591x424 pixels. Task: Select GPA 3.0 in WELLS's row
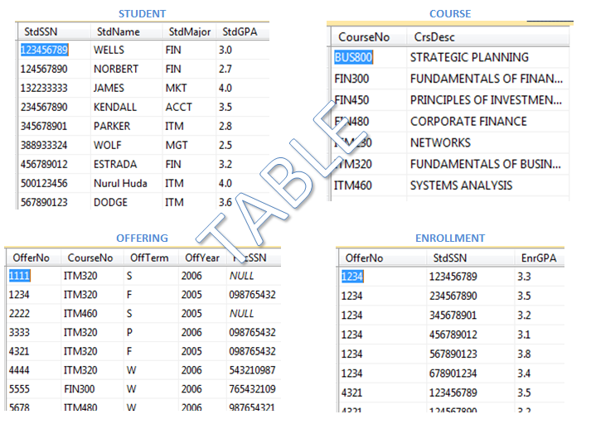click(x=225, y=50)
